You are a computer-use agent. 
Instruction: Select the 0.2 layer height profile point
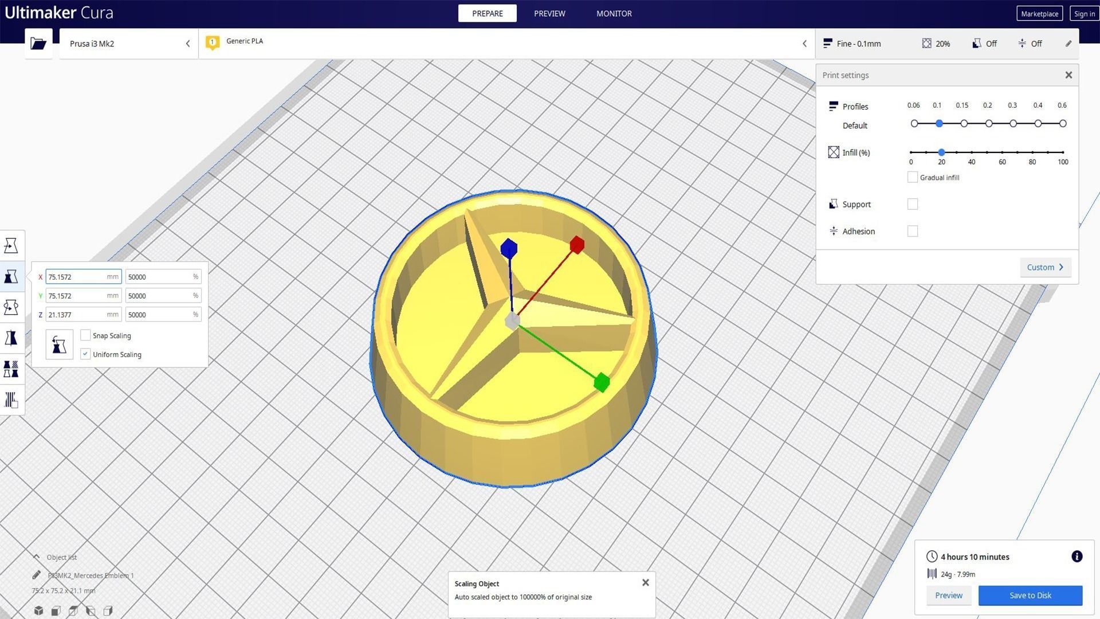(989, 124)
